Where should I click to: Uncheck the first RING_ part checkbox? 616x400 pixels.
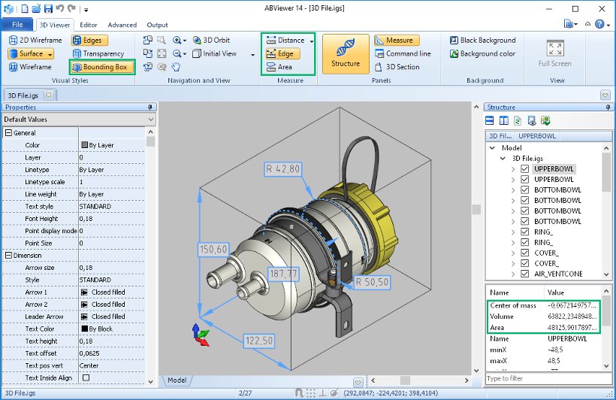(525, 232)
